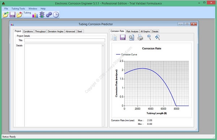Image resolution: width=217 pixels, height=140 pixels.
Task: Switch to the Advanced tab
Action: (x=70, y=31)
